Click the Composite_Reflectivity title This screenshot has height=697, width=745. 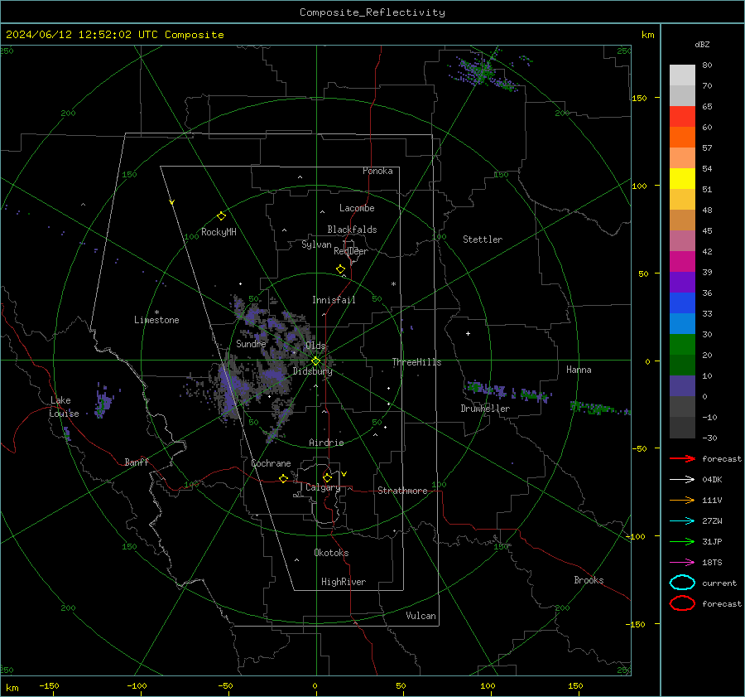pos(372,12)
